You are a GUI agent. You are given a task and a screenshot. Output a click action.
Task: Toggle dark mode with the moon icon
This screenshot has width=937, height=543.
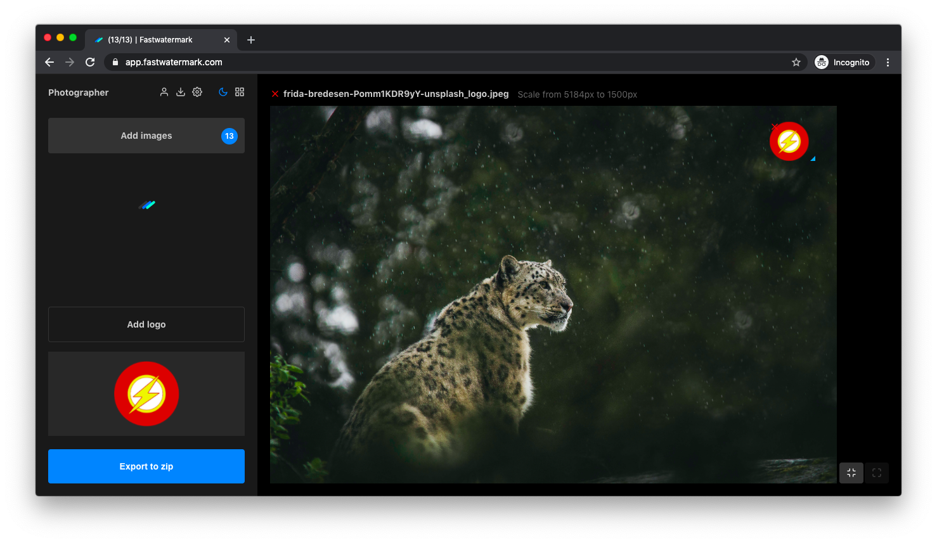[x=223, y=92]
